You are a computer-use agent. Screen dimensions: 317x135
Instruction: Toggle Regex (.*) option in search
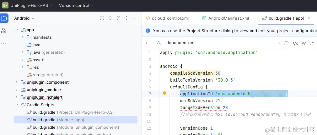click(312, 43)
